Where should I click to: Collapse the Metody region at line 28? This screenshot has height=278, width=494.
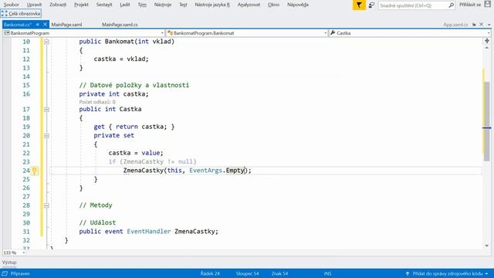pyautogui.click(x=46, y=205)
